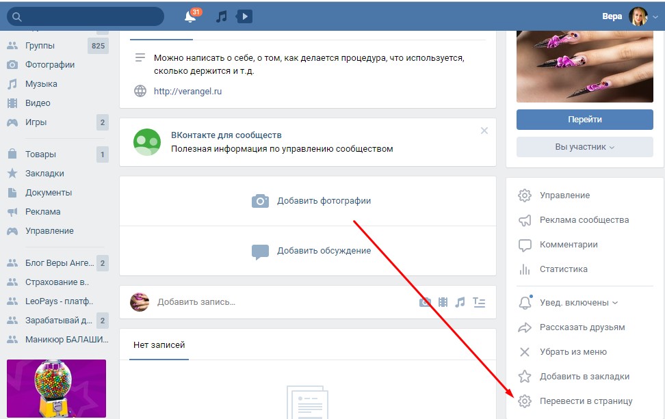Viewport: 665px width, 419px height.
Task: Attach a video with the post film icon
Action: (x=443, y=302)
